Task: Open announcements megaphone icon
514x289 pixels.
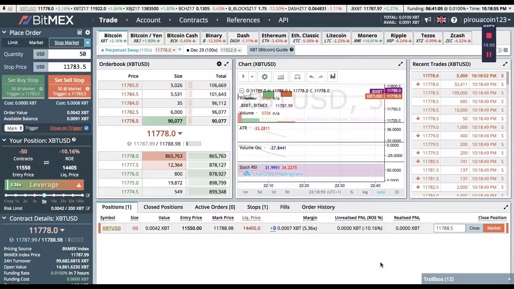Action: (428, 20)
